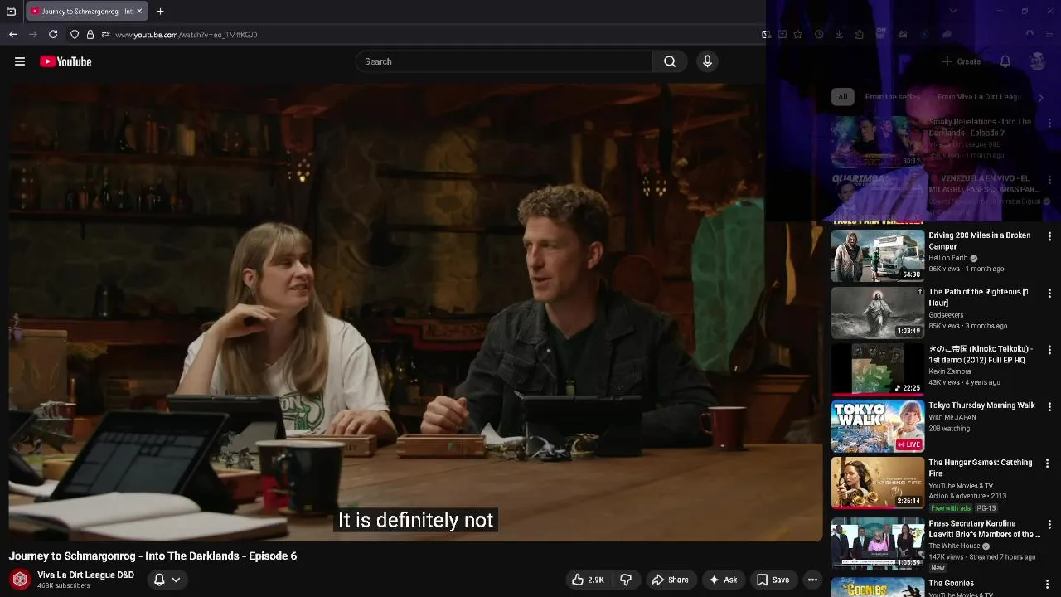Open more options for Smoky Revelations video

(x=1049, y=123)
